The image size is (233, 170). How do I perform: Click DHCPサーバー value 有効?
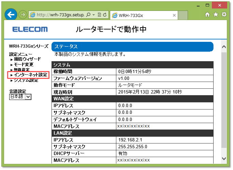[122, 154]
